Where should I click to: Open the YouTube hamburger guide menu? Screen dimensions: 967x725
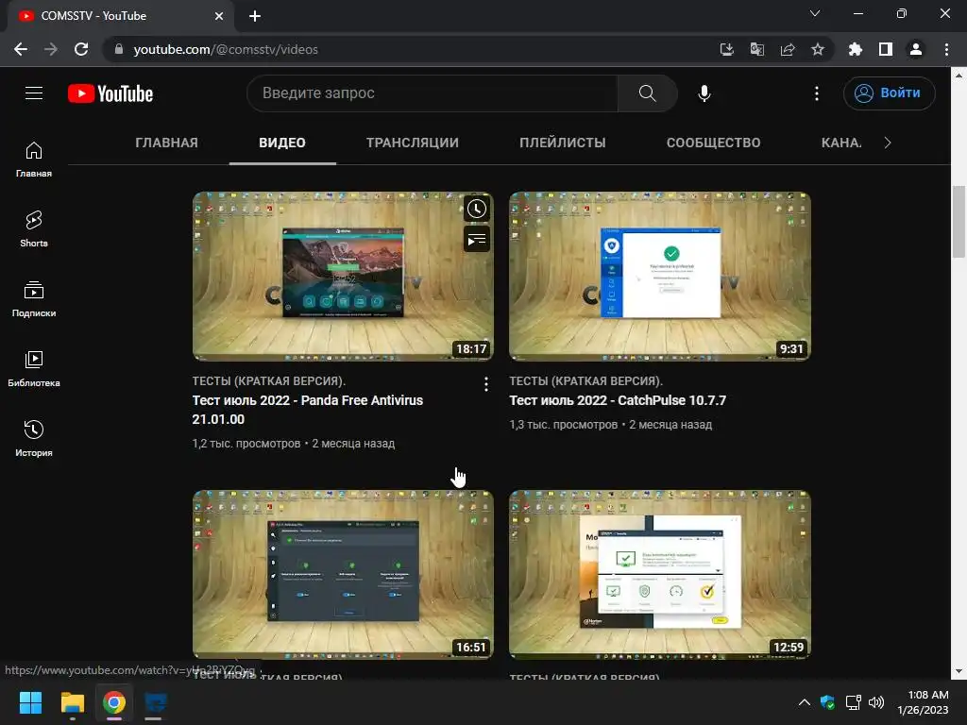(34, 93)
